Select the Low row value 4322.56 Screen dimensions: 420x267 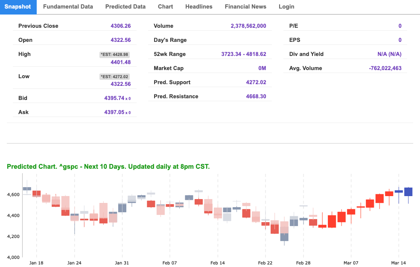[121, 84]
